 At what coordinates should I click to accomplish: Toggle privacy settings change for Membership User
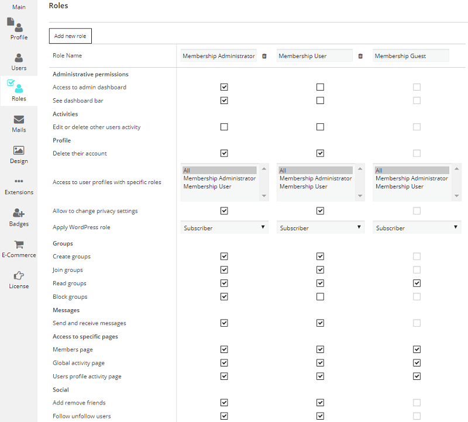(320, 211)
